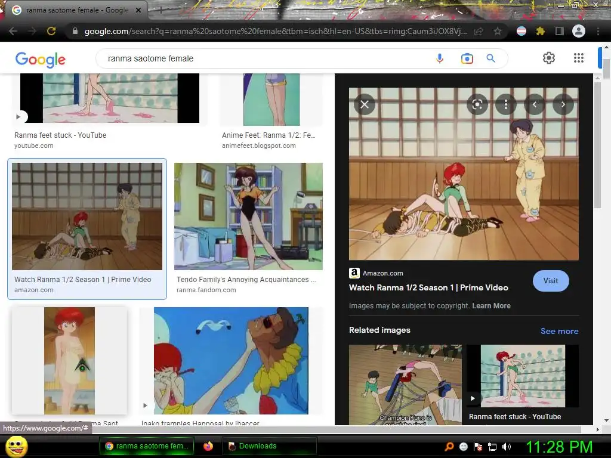This screenshot has width=611, height=458.
Task: Close the ranma saotome female tab
Action: (x=138, y=10)
